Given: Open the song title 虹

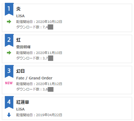Looking at the screenshot, I should coord(18,40).
